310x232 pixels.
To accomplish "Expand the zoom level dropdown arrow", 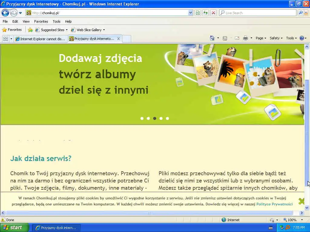I will [x=302, y=220].
